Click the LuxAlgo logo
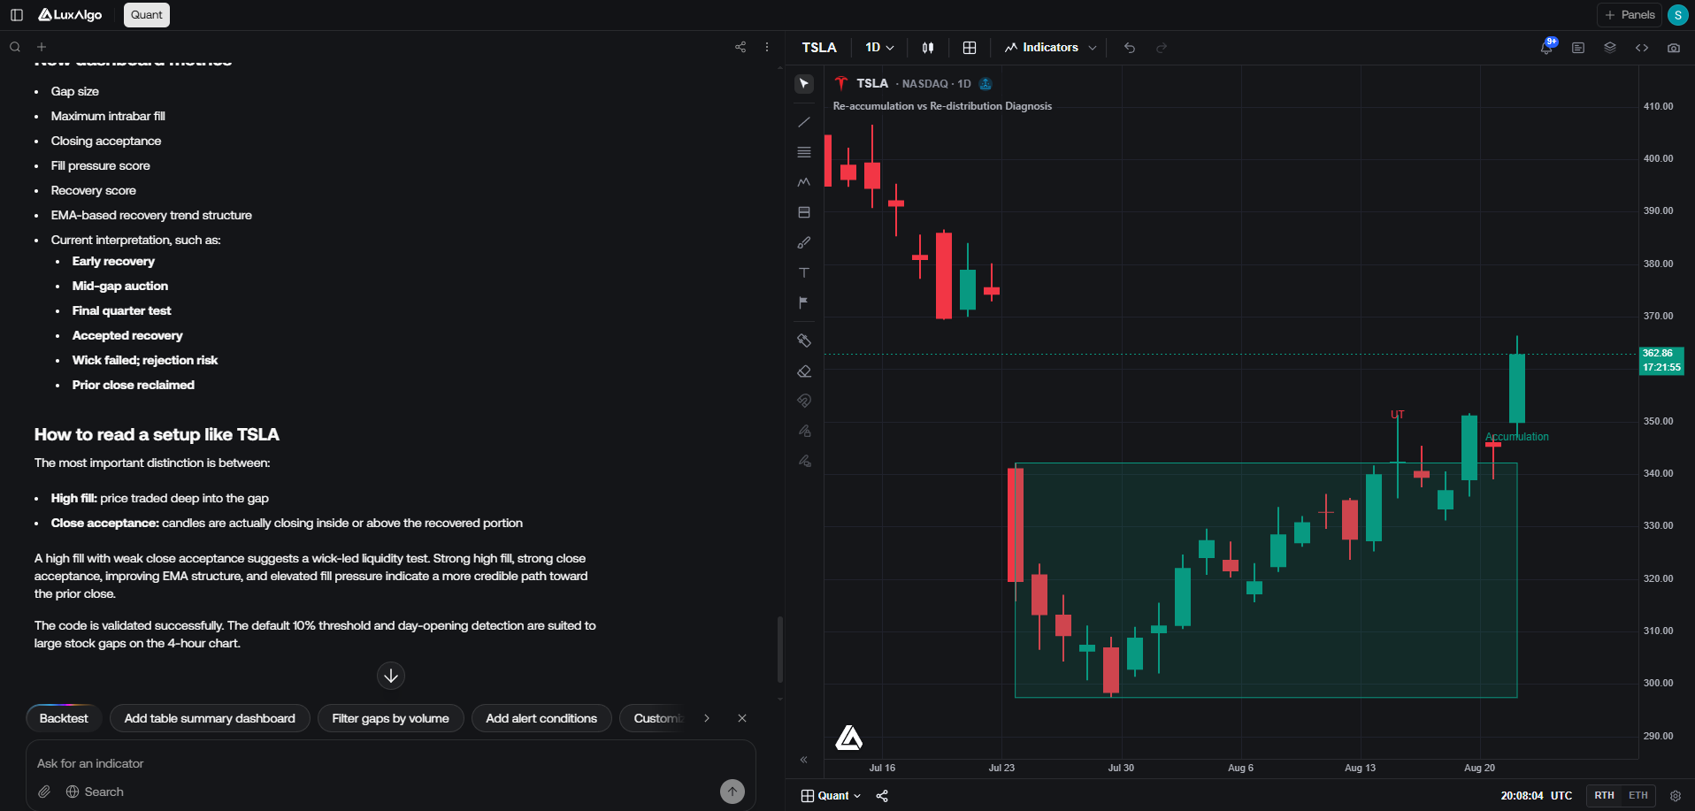The width and height of the screenshot is (1695, 811). pyautogui.click(x=70, y=15)
